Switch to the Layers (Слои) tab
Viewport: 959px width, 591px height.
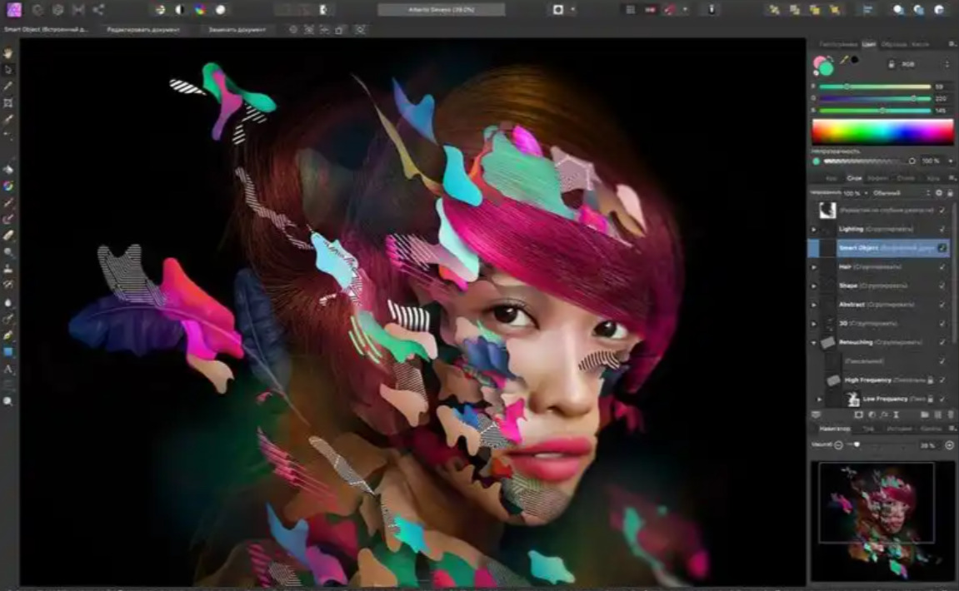click(854, 178)
